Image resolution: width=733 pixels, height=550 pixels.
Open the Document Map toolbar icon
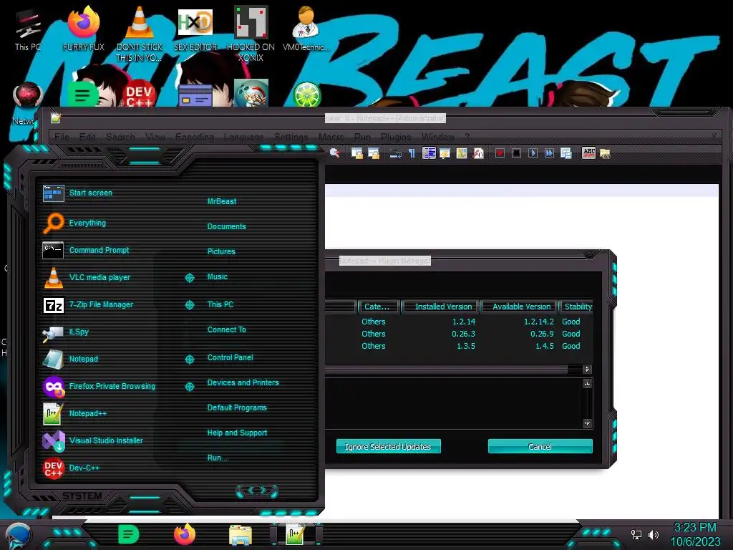(x=462, y=153)
